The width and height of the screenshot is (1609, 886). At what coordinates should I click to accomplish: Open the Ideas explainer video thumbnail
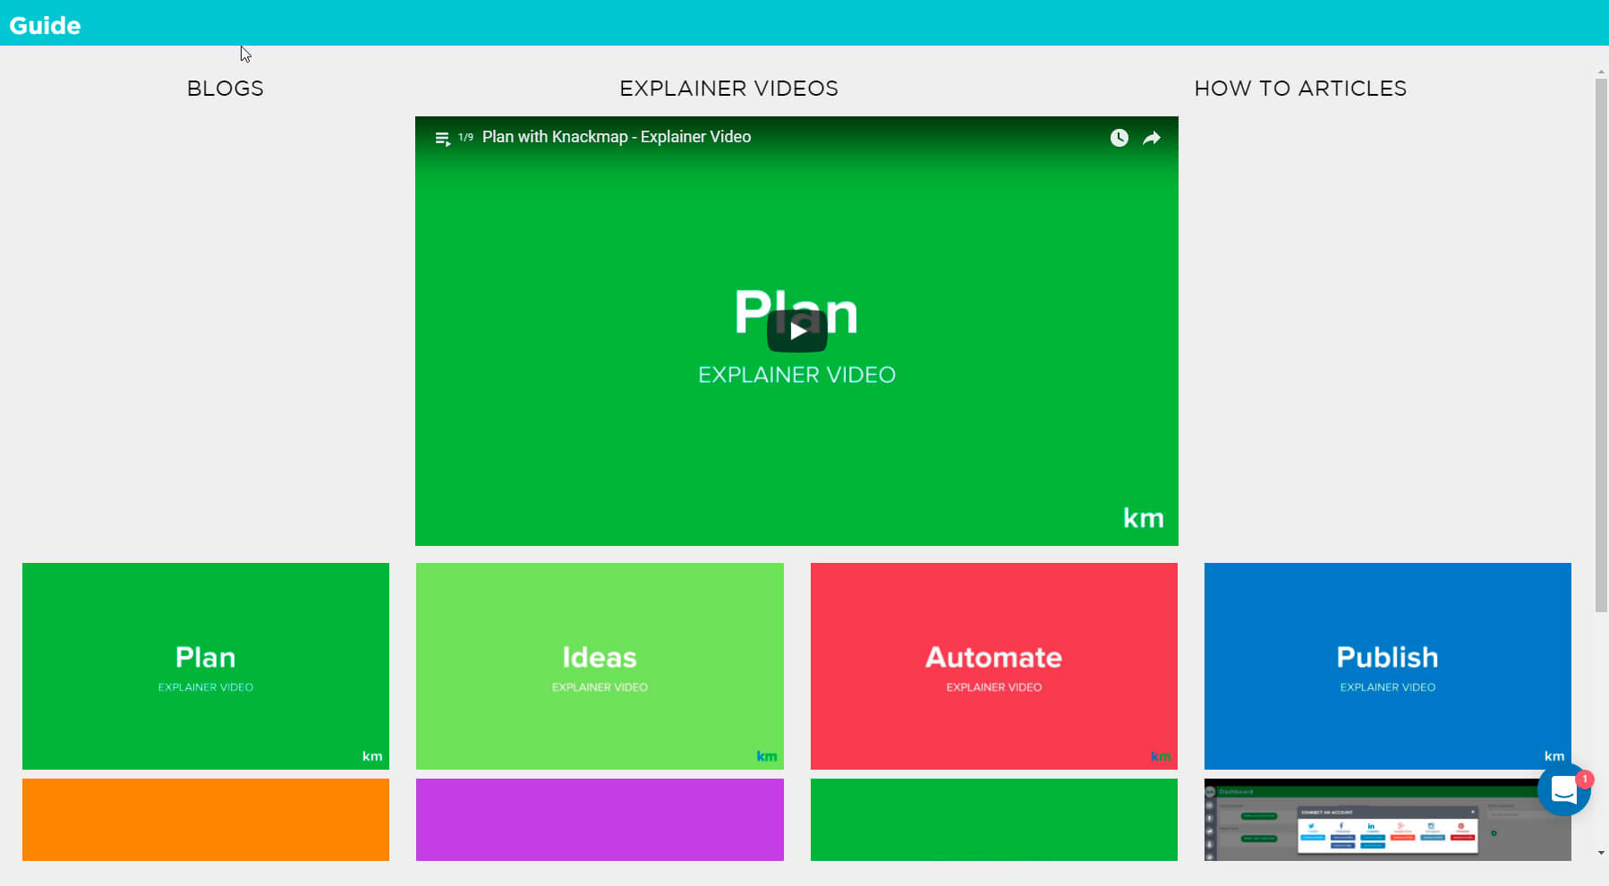click(600, 666)
